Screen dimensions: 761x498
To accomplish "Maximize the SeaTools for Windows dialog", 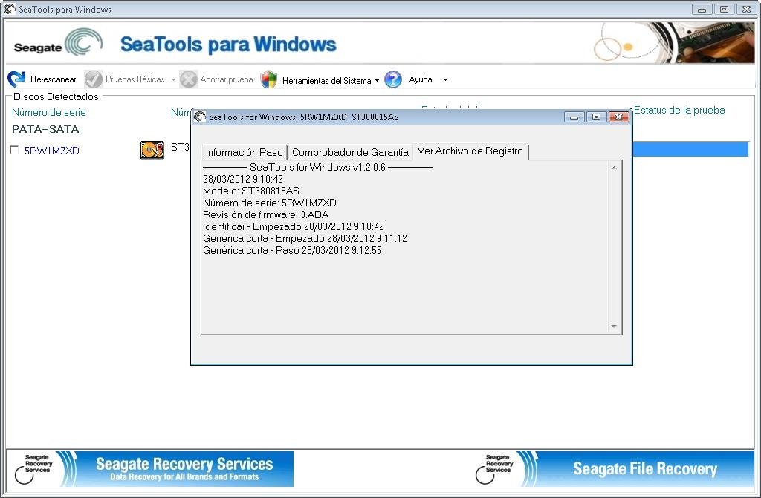I will pyautogui.click(x=597, y=117).
